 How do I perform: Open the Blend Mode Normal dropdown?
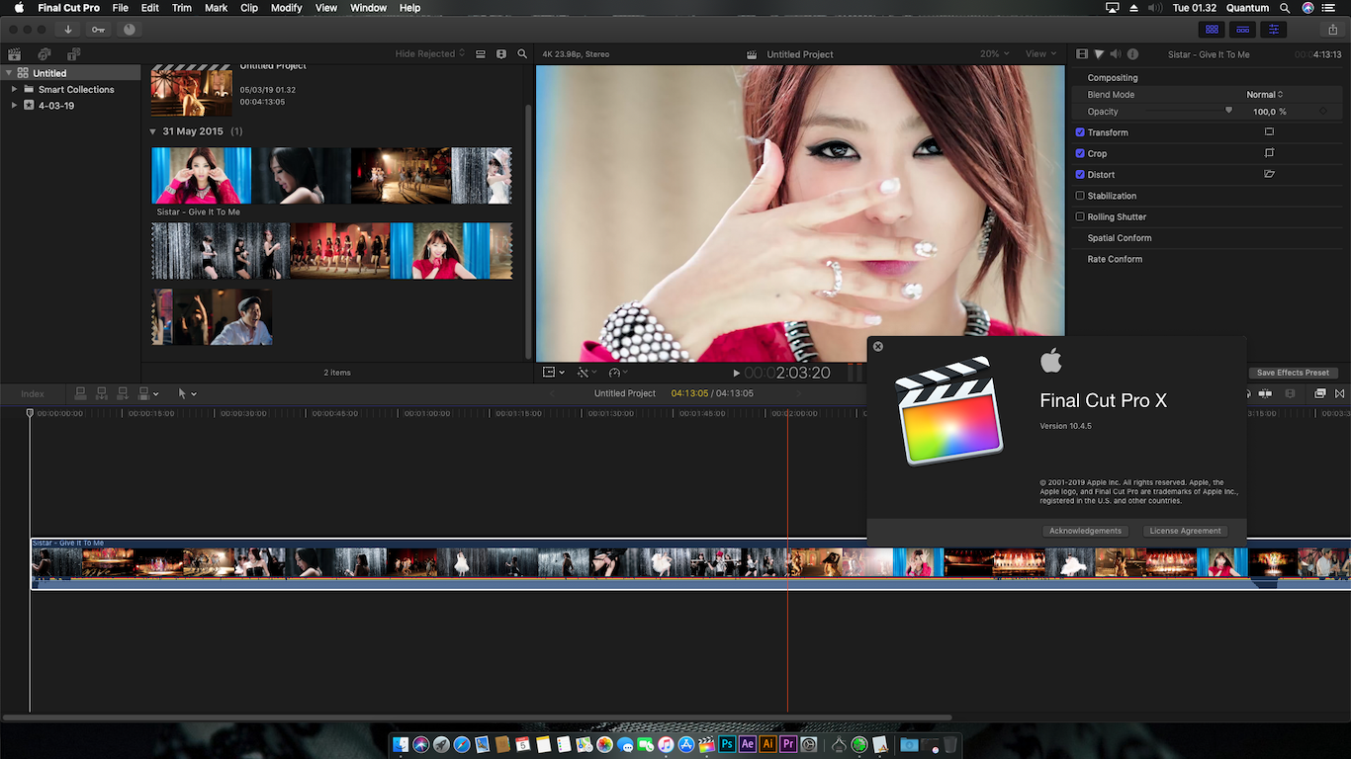coord(1265,95)
